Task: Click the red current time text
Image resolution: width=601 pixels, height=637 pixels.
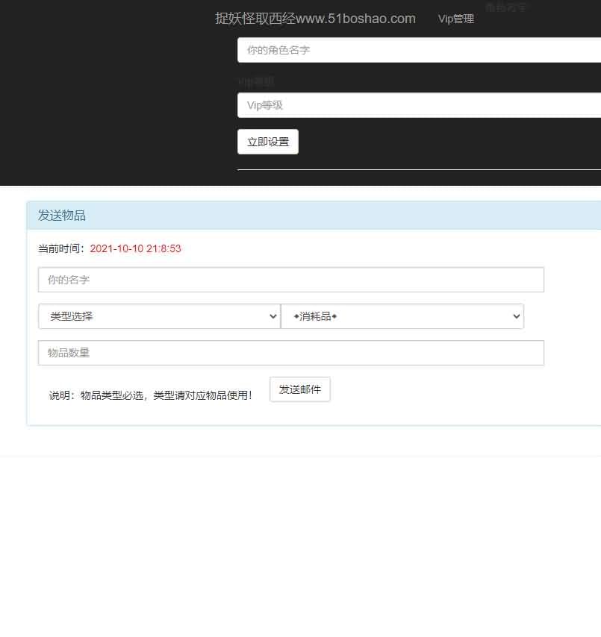Action: pyautogui.click(x=135, y=248)
